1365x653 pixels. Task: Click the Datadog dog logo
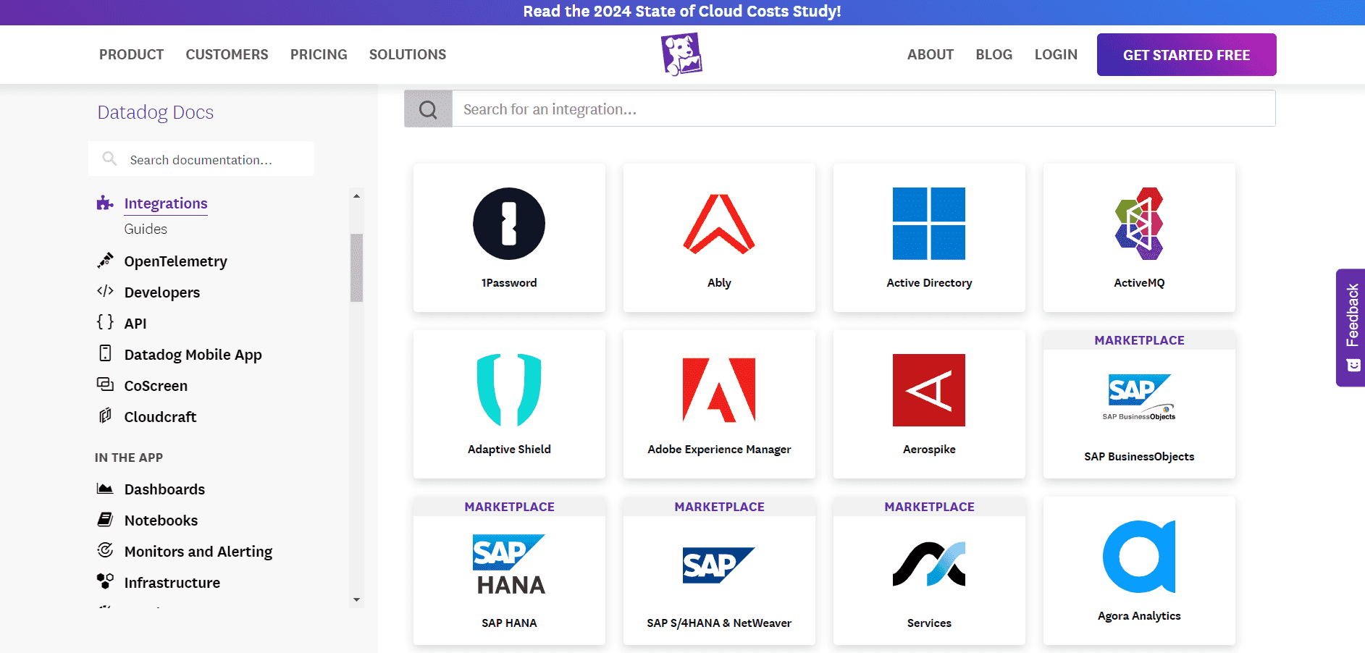point(681,54)
